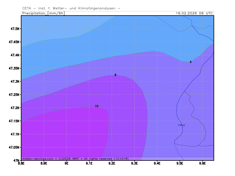Select the contour label "6"
This screenshot has height=176, width=235.
point(191,62)
